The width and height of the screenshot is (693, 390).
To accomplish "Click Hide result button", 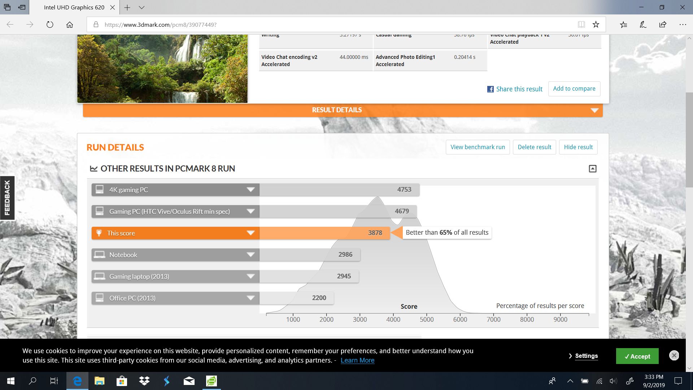I will click(578, 147).
